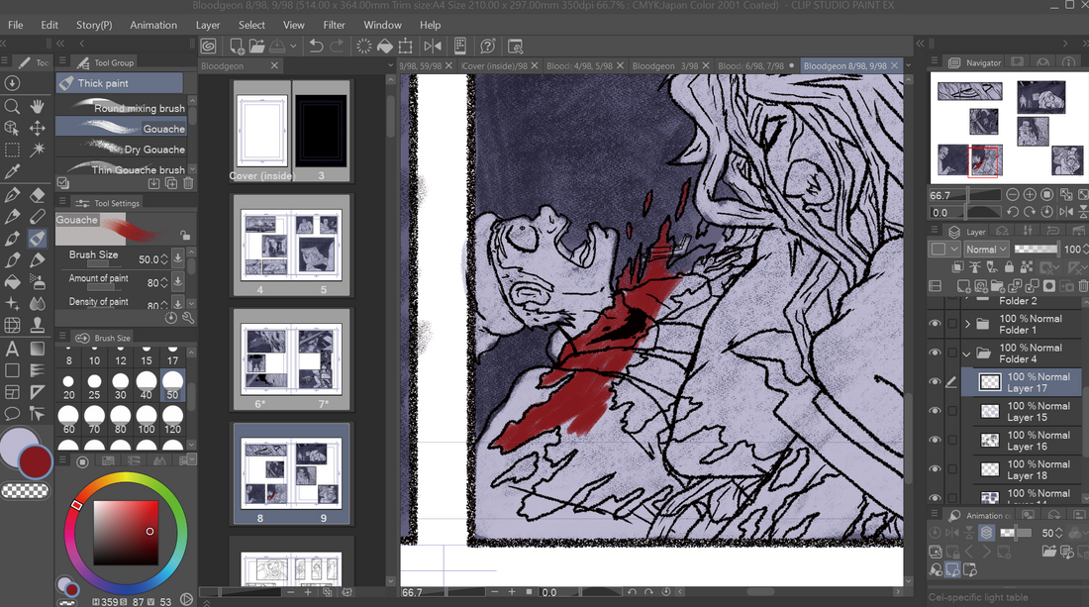Switch to Bloodgeon 3/98 tab
Screen dimensions: 1089x607
665,66
